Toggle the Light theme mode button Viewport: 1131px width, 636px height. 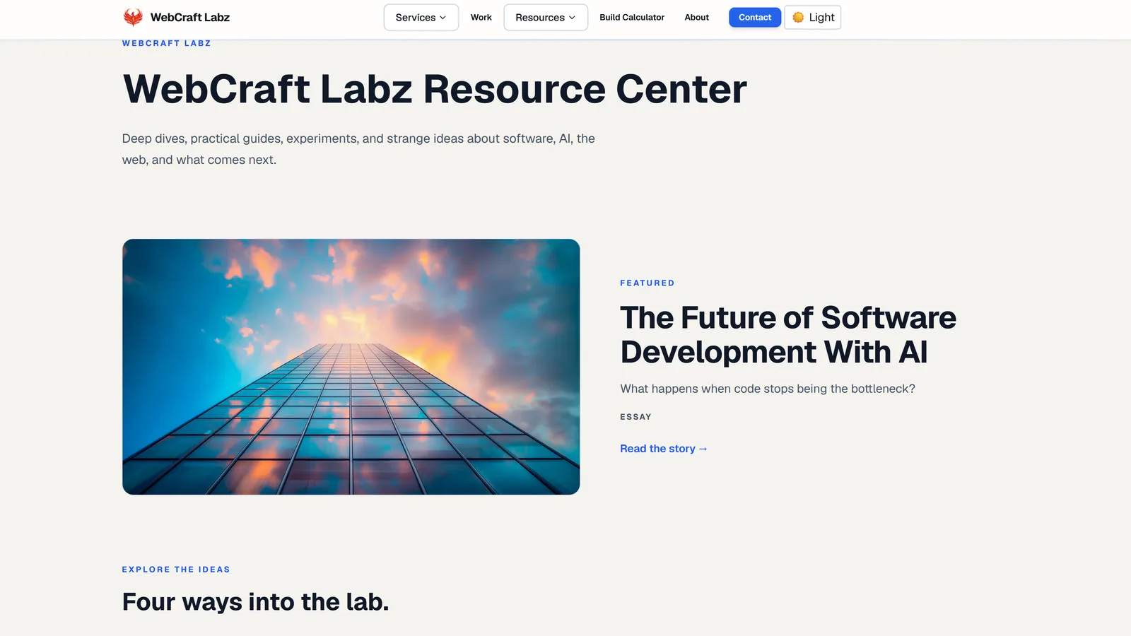click(813, 18)
